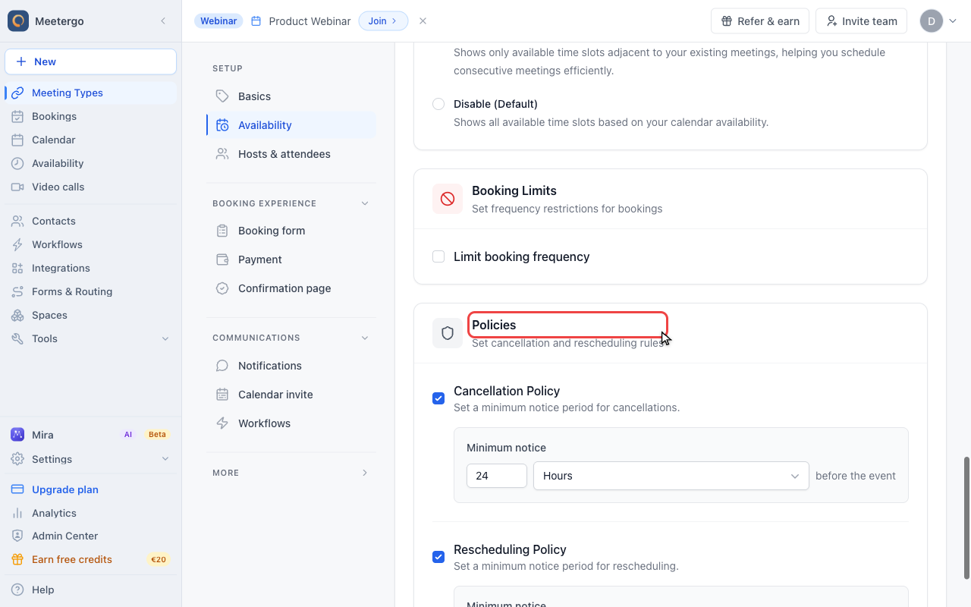Uncheck the Cancellation Policy checkbox

point(438,398)
